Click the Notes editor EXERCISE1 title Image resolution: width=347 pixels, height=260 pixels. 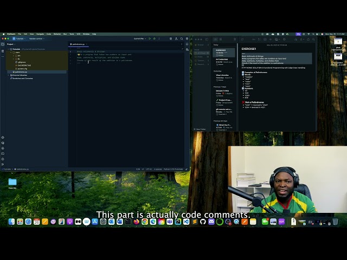point(249,49)
